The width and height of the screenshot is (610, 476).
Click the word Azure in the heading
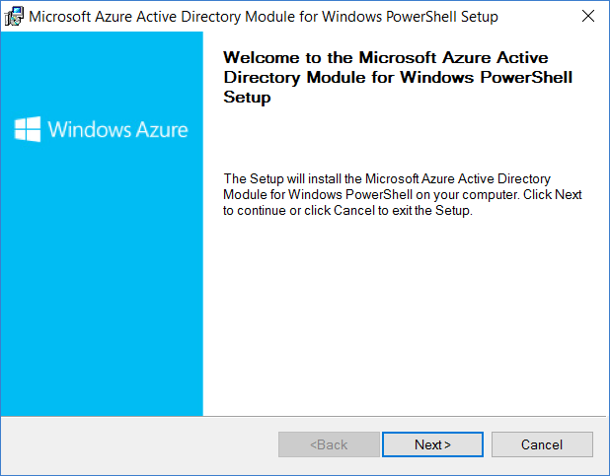click(x=467, y=57)
